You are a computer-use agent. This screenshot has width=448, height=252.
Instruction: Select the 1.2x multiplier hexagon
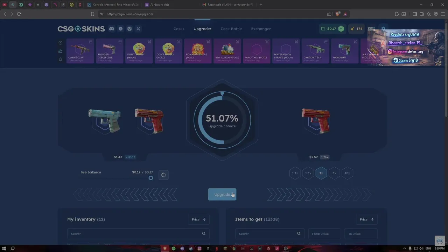coord(295,173)
